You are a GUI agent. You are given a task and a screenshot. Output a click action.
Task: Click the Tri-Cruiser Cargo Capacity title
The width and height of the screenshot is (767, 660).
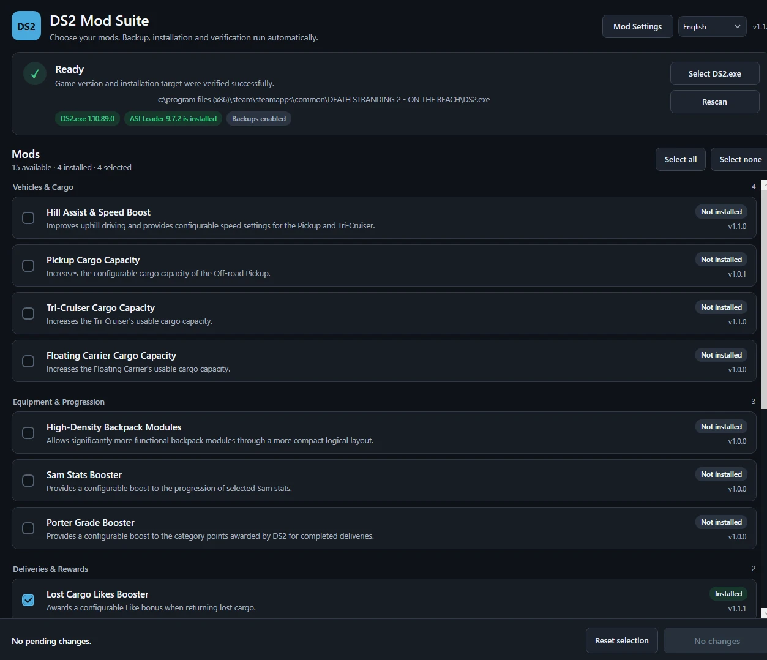(100, 308)
